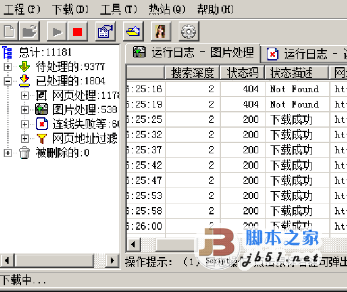Click the 总计 tree root icon

[x=7, y=53]
